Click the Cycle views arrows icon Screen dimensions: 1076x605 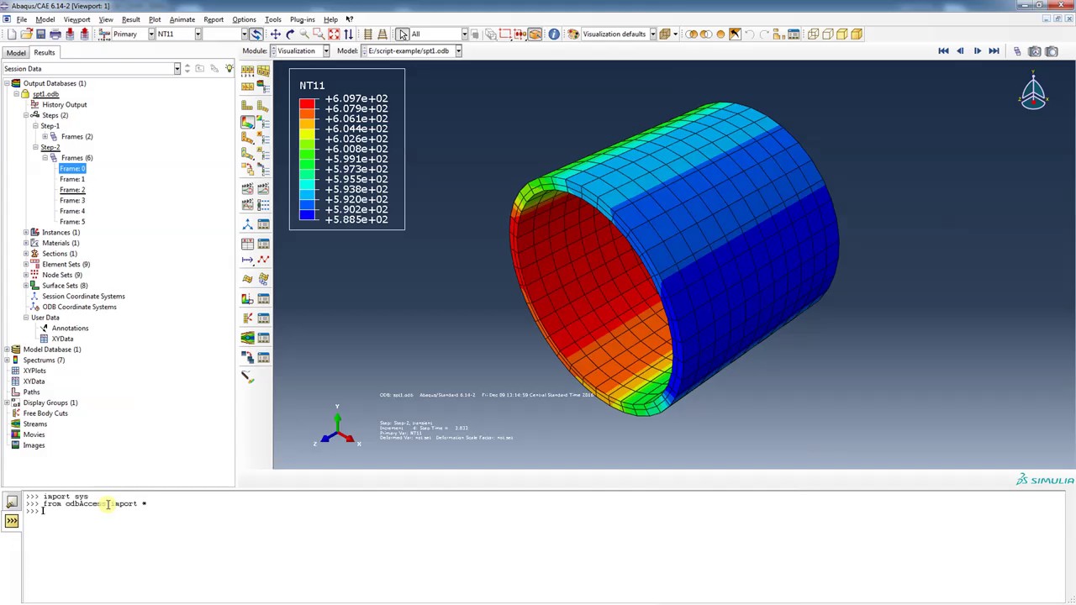[348, 34]
